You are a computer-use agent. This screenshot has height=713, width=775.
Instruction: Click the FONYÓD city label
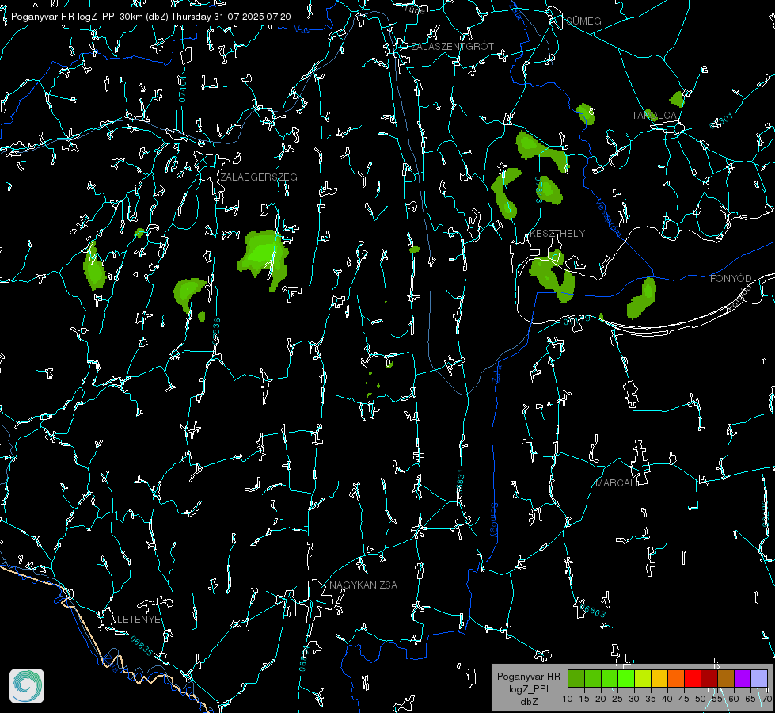click(x=731, y=279)
